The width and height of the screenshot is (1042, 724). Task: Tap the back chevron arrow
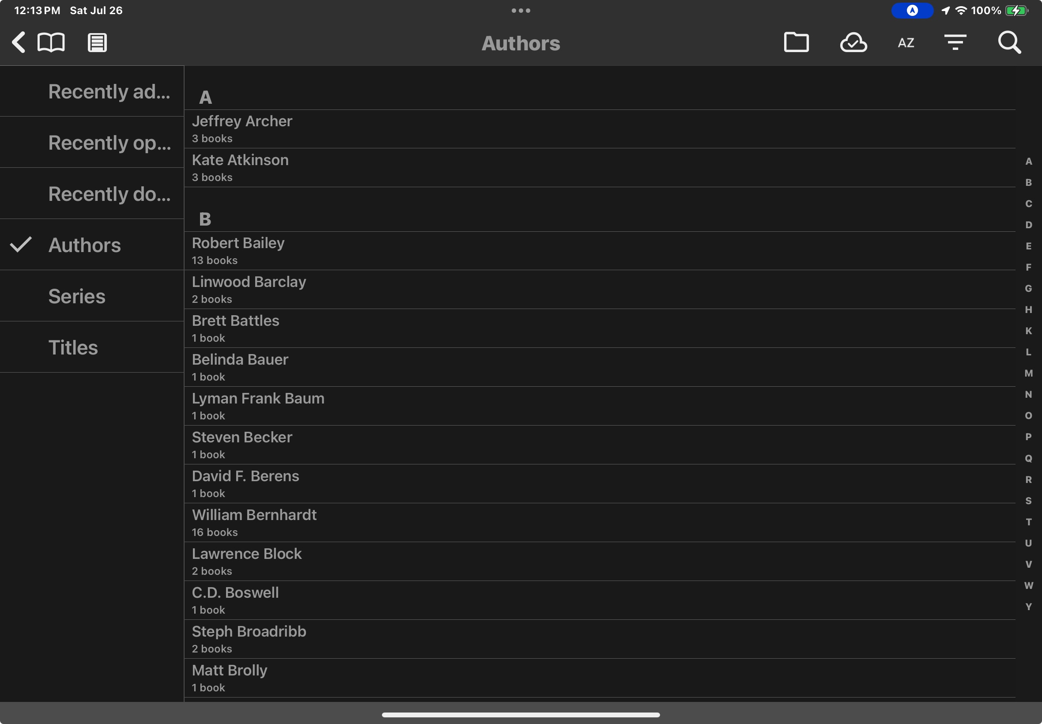(x=19, y=43)
